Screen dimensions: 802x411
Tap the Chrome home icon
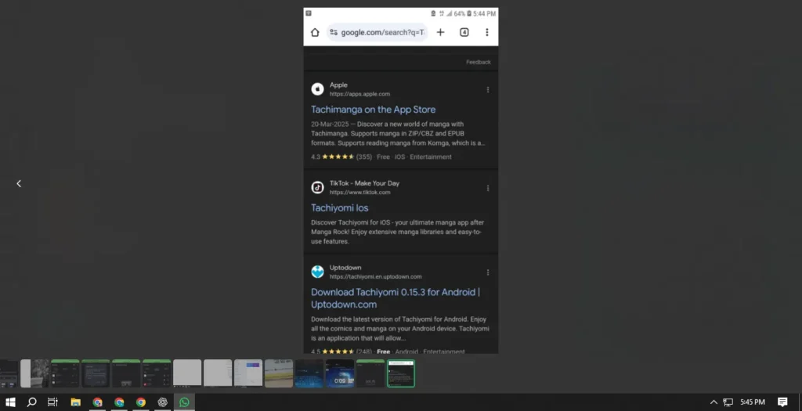click(315, 33)
